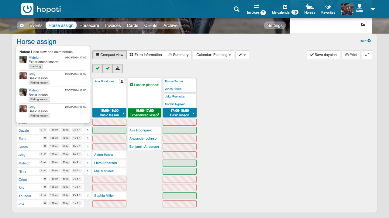Open Invoices from the top bar
Screen dimensions: 389x218
[x=256, y=9]
